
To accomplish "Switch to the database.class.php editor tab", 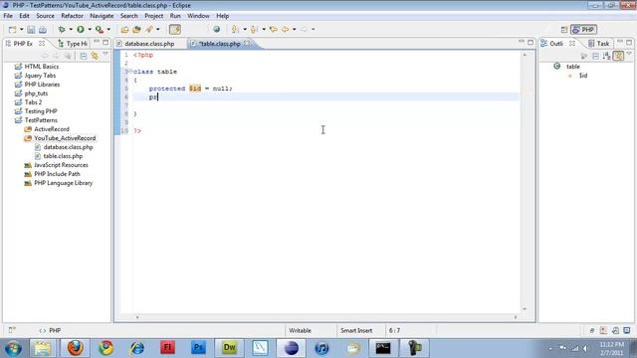I will [149, 44].
